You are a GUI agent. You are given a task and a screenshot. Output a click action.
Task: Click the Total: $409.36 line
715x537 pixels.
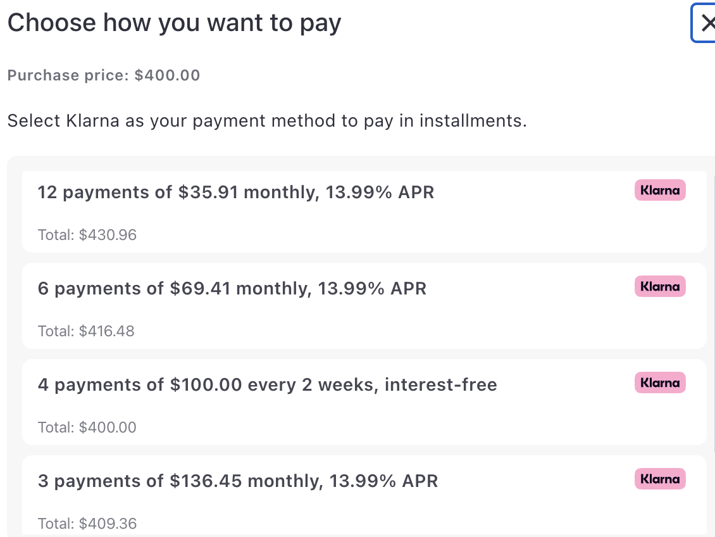click(87, 524)
